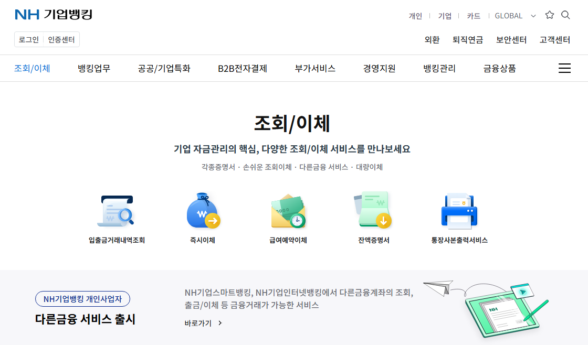The width and height of the screenshot is (588, 345).
Task: Open the hamburger full menu icon
Action: click(x=564, y=68)
